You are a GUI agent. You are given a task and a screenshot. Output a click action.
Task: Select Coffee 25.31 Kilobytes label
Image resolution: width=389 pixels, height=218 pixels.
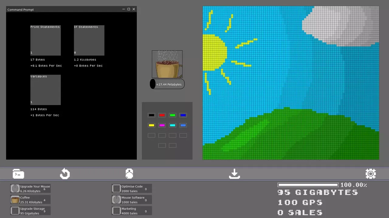31,200
